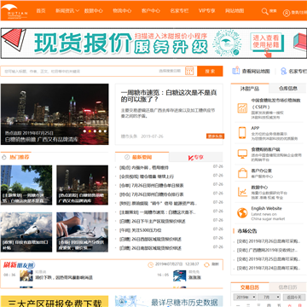Screen dimensions: 307x307
Task: Click the 返回今天 button
Action: [x=294, y=298]
